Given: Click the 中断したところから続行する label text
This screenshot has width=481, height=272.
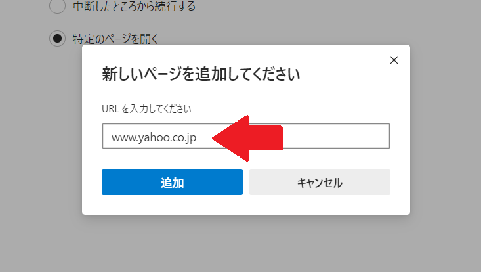Looking at the screenshot, I should 134,6.
